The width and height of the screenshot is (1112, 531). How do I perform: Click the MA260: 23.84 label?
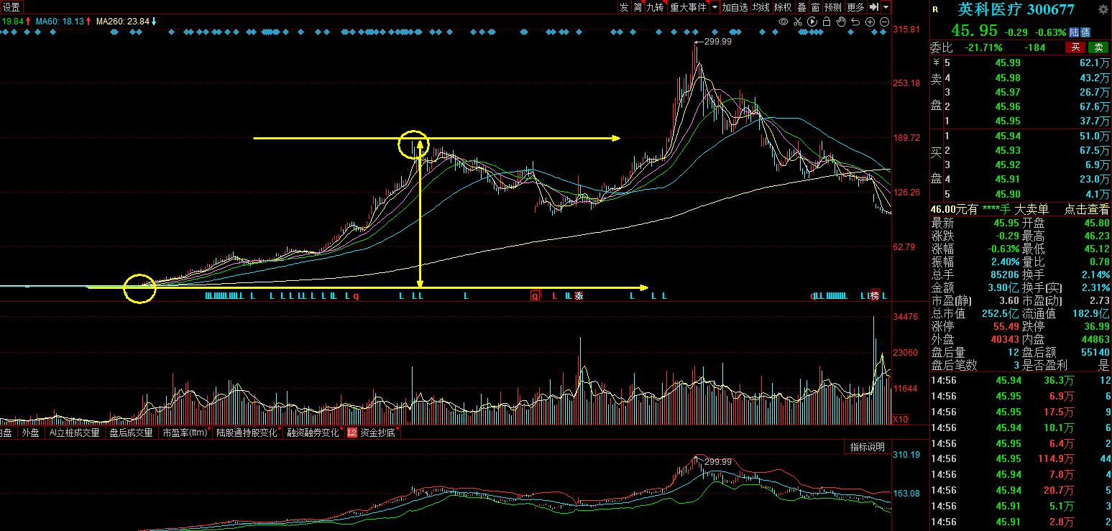(x=123, y=22)
